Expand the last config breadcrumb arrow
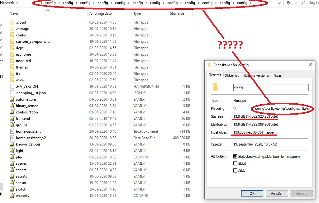Image resolution: width=319 pixels, height=203 pixels. [x=251, y=3]
